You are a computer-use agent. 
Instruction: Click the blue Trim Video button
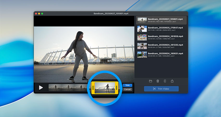coord(161,89)
